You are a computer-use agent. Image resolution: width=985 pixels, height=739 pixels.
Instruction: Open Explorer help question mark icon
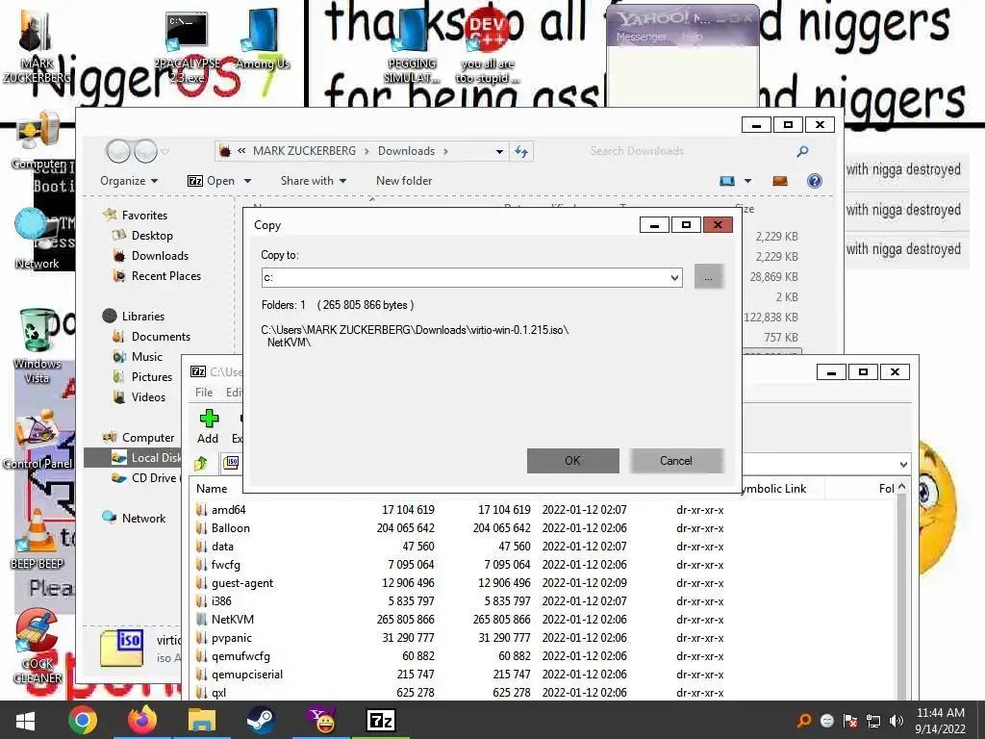pyautogui.click(x=814, y=181)
